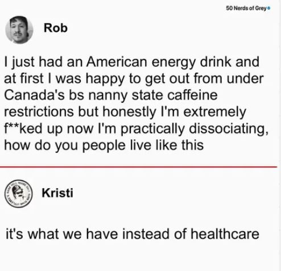Click the word Canada's in Rob's post

34,95
